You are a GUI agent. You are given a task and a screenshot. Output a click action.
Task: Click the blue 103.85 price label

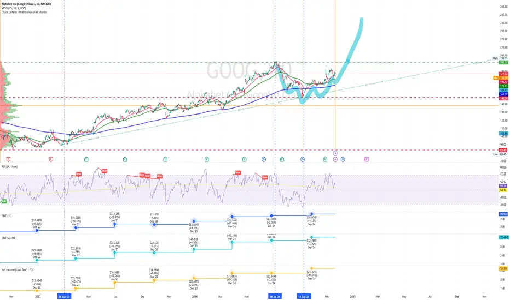coord(503,133)
